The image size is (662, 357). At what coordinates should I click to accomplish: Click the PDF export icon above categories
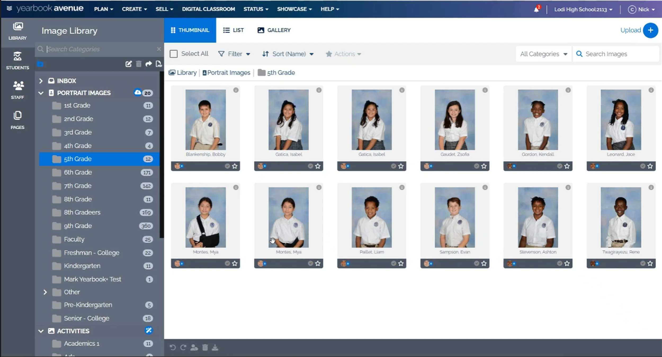coord(159,64)
